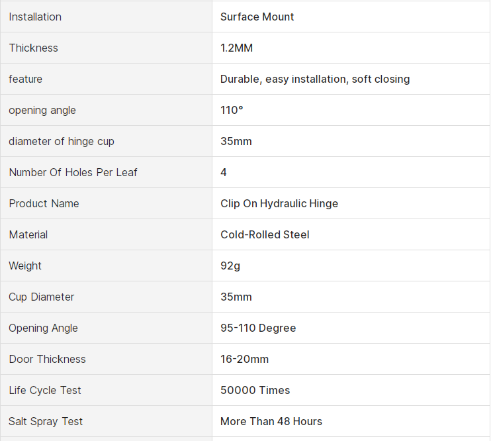
Task: Select the "Cold-Rolled Steel" value
Action: click(265, 234)
